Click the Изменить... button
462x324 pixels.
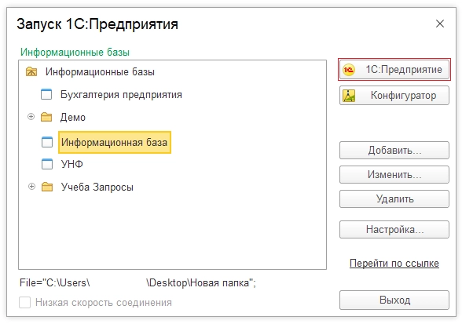[394, 175]
